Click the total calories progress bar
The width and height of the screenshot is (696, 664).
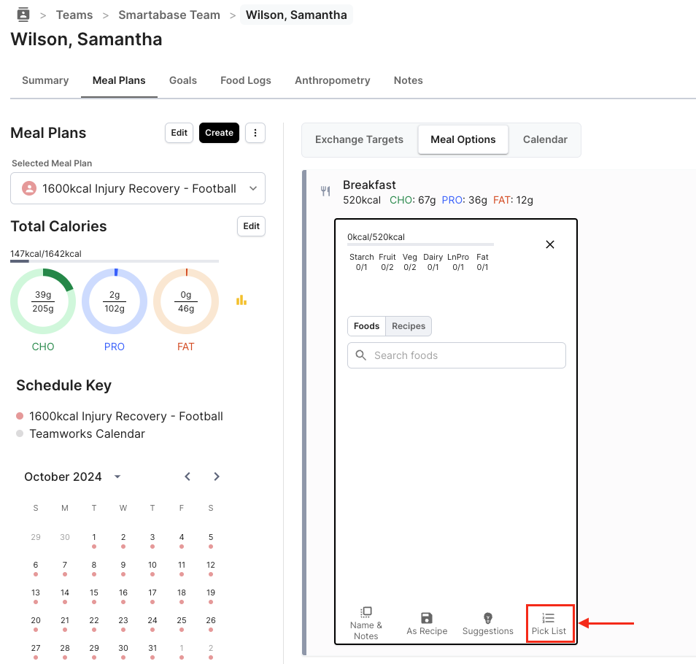(x=115, y=261)
